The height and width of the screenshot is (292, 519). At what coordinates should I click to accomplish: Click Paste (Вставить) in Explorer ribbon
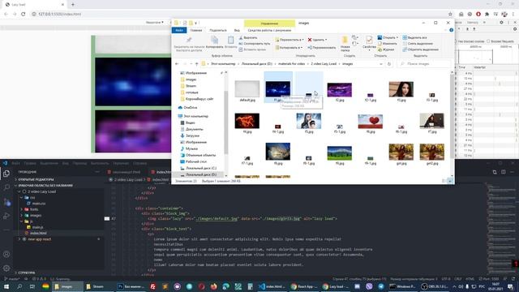[230, 42]
